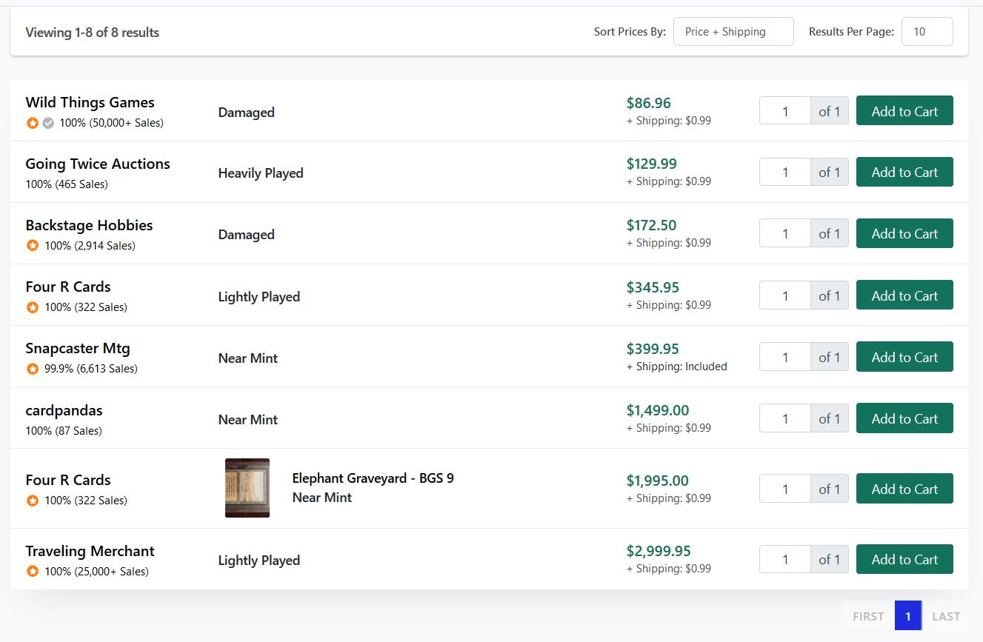Open cardpandas seller name link
Image resolution: width=983 pixels, height=642 pixels.
coord(64,410)
